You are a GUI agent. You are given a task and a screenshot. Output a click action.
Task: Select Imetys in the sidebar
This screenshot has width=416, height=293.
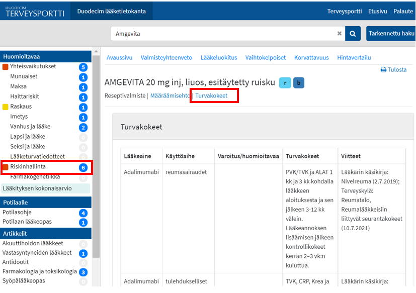tap(19, 117)
